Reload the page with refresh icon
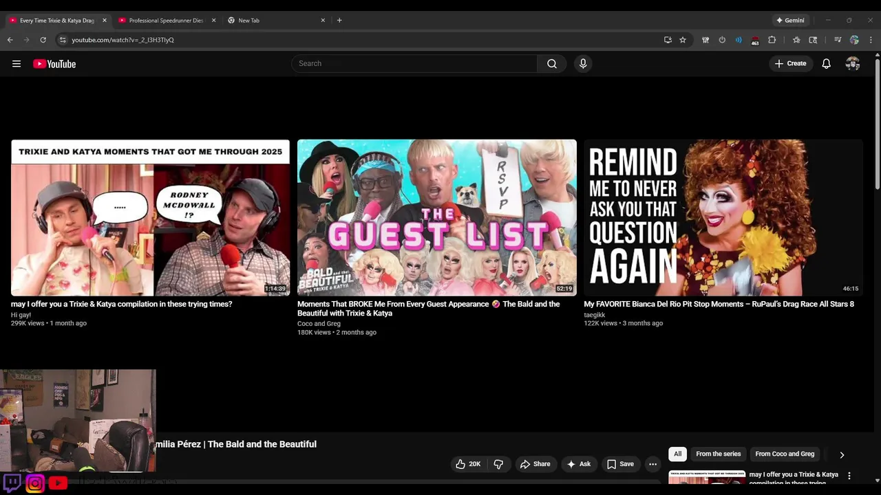Screen dimensions: 881x495 [x=43, y=40]
